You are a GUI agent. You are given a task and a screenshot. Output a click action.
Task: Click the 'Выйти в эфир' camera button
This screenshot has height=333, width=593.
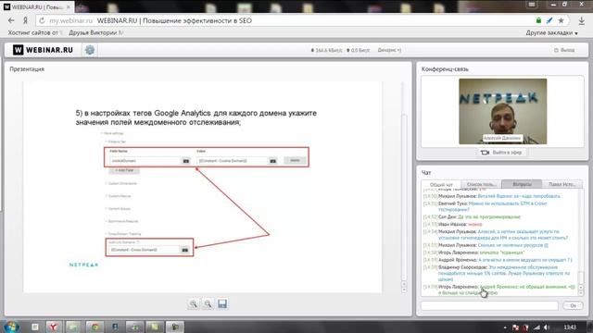coord(501,152)
